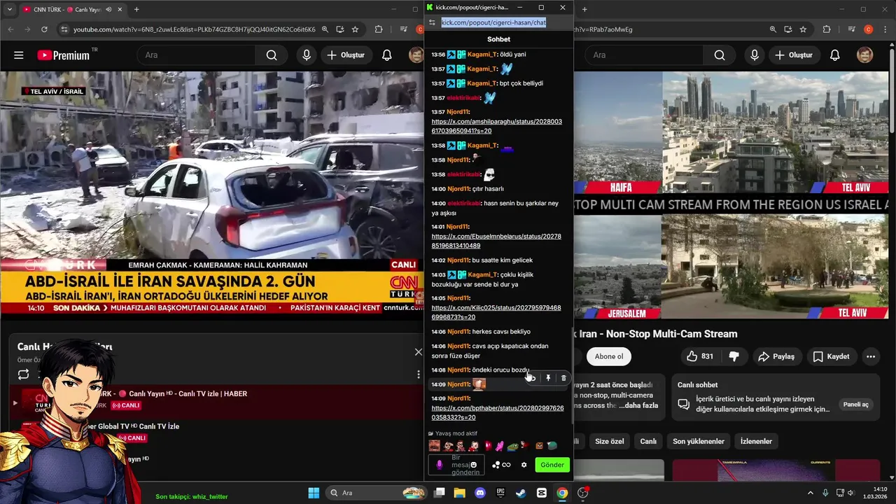
Task: Start voice search in left YouTube window
Action: tap(307, 55)
